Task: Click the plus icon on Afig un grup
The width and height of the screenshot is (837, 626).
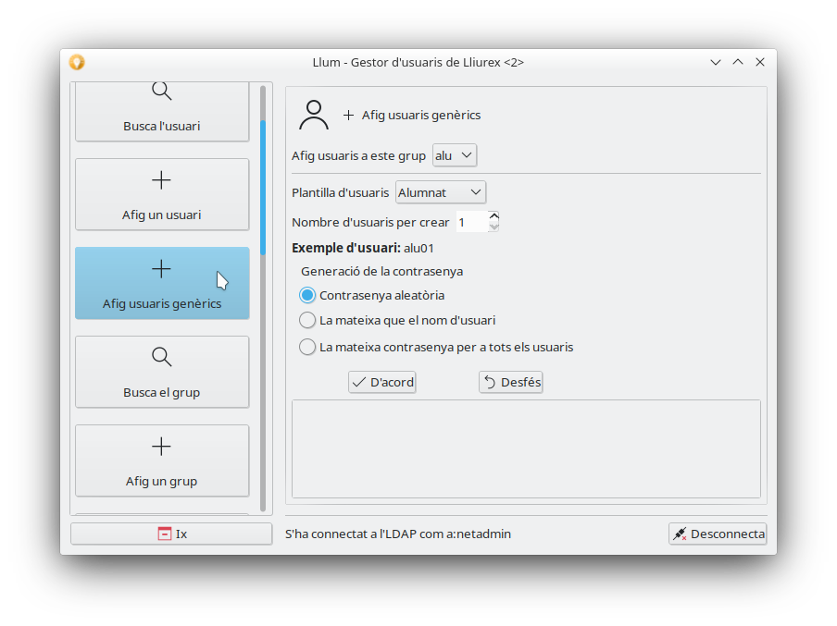Action: [x=161, y=447]
